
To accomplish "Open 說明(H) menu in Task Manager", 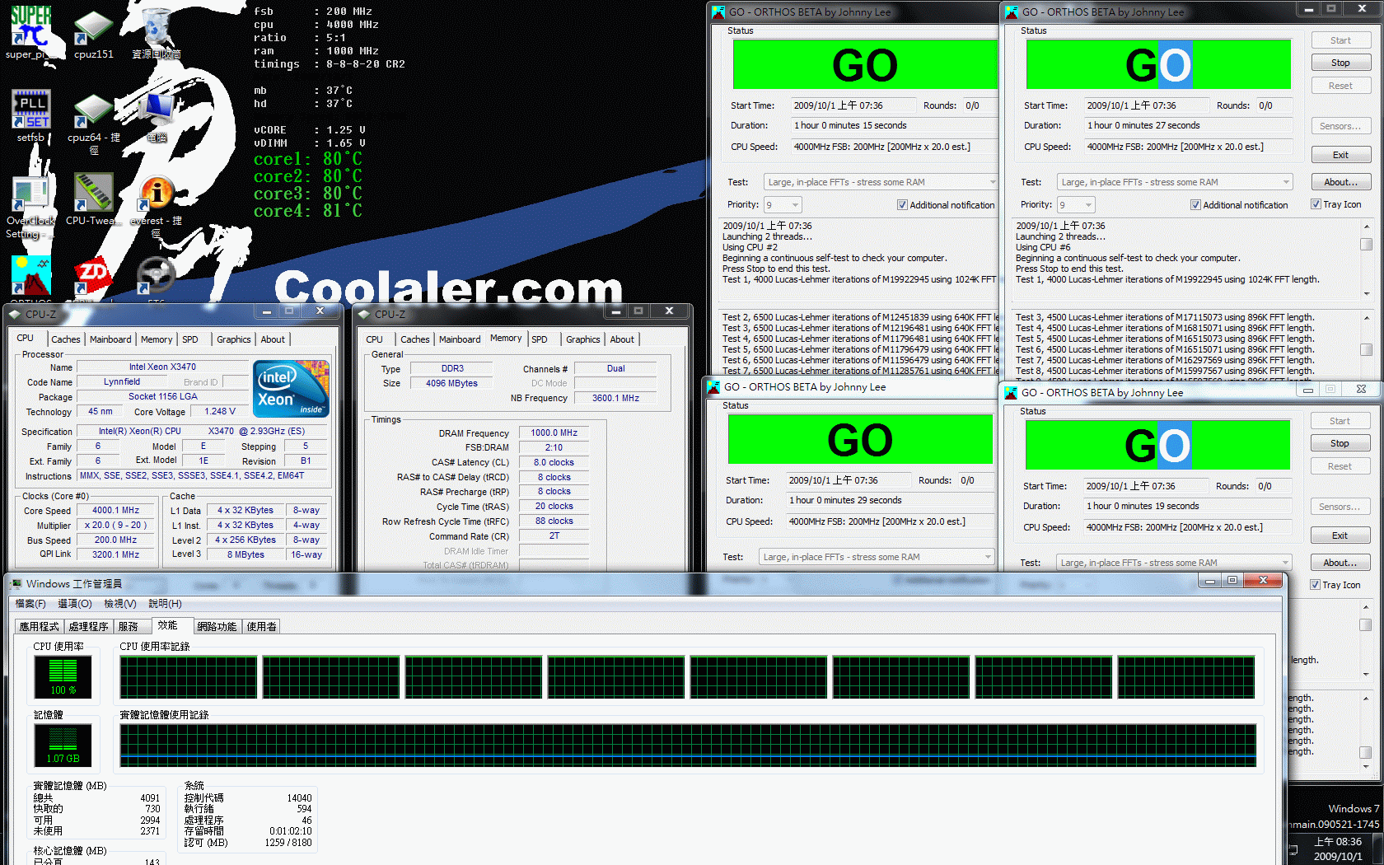I will coord(165,604).
